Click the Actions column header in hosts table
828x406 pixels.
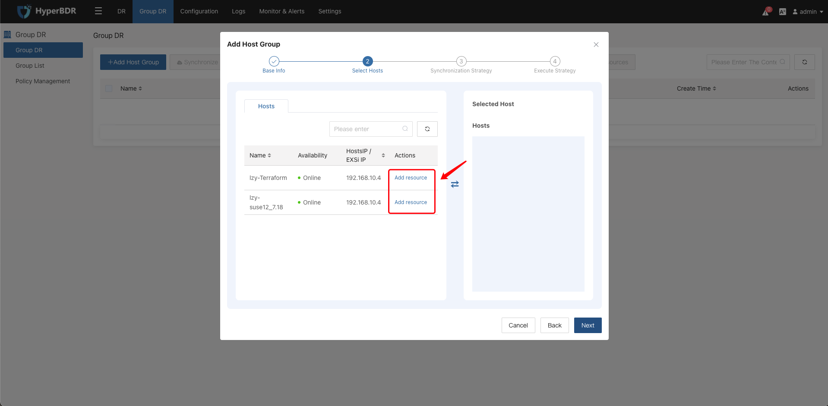405,155
